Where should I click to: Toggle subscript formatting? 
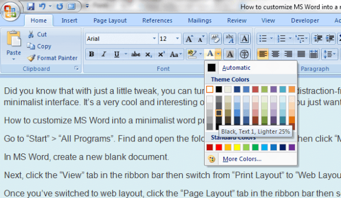[148, 54]
